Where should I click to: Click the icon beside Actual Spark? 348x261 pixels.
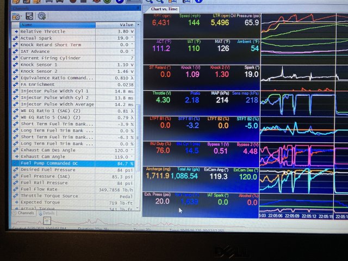pyautogui.click(x=16, y=38)
